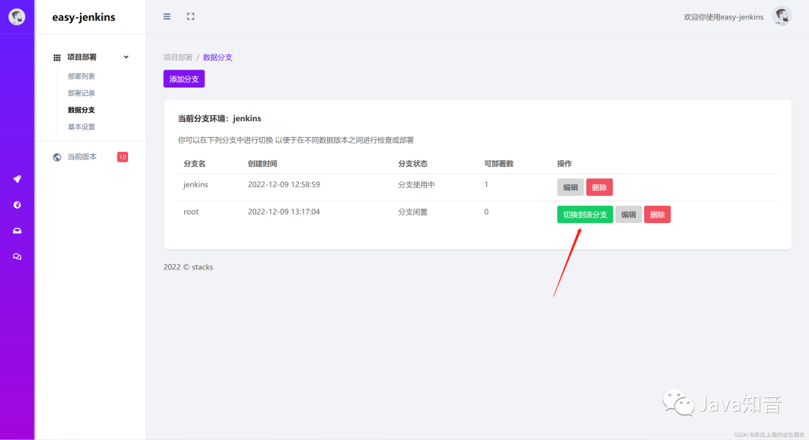Click the 添加分支 button
The height and width of the screenshot is (440, 809).
[x=184, y=79]
